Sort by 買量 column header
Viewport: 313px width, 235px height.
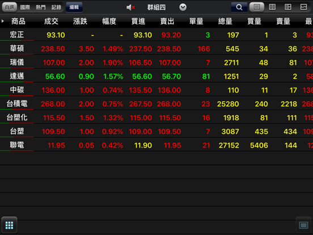point(254,21)
